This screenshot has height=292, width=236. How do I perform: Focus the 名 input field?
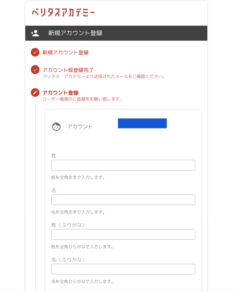(x=123, y=200)
